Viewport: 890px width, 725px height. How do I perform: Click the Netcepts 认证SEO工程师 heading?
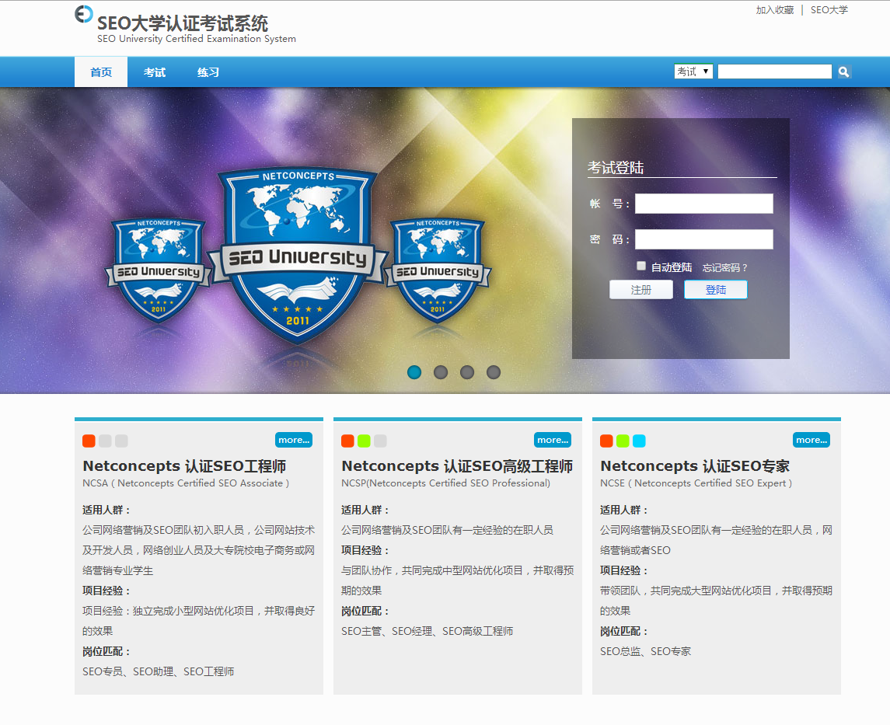point(184,466)
